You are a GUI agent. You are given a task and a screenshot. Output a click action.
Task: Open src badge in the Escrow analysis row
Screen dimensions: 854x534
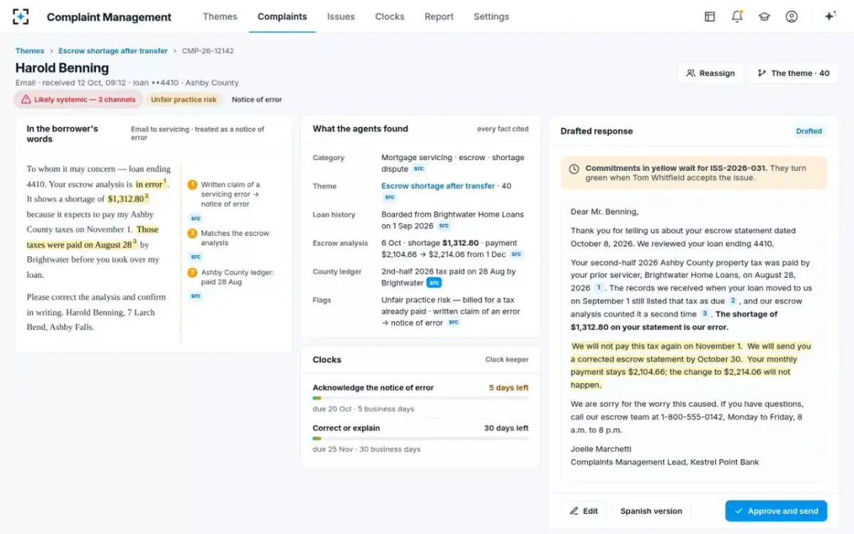point(516,254)
